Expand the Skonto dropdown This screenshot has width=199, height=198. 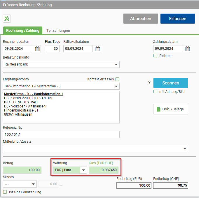pos(20,184)
